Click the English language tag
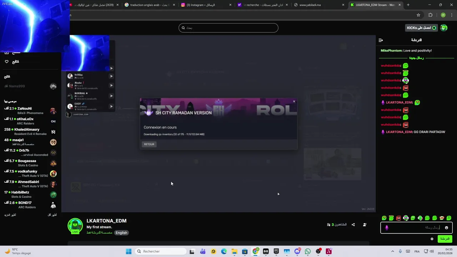 (x=121, y=233)
